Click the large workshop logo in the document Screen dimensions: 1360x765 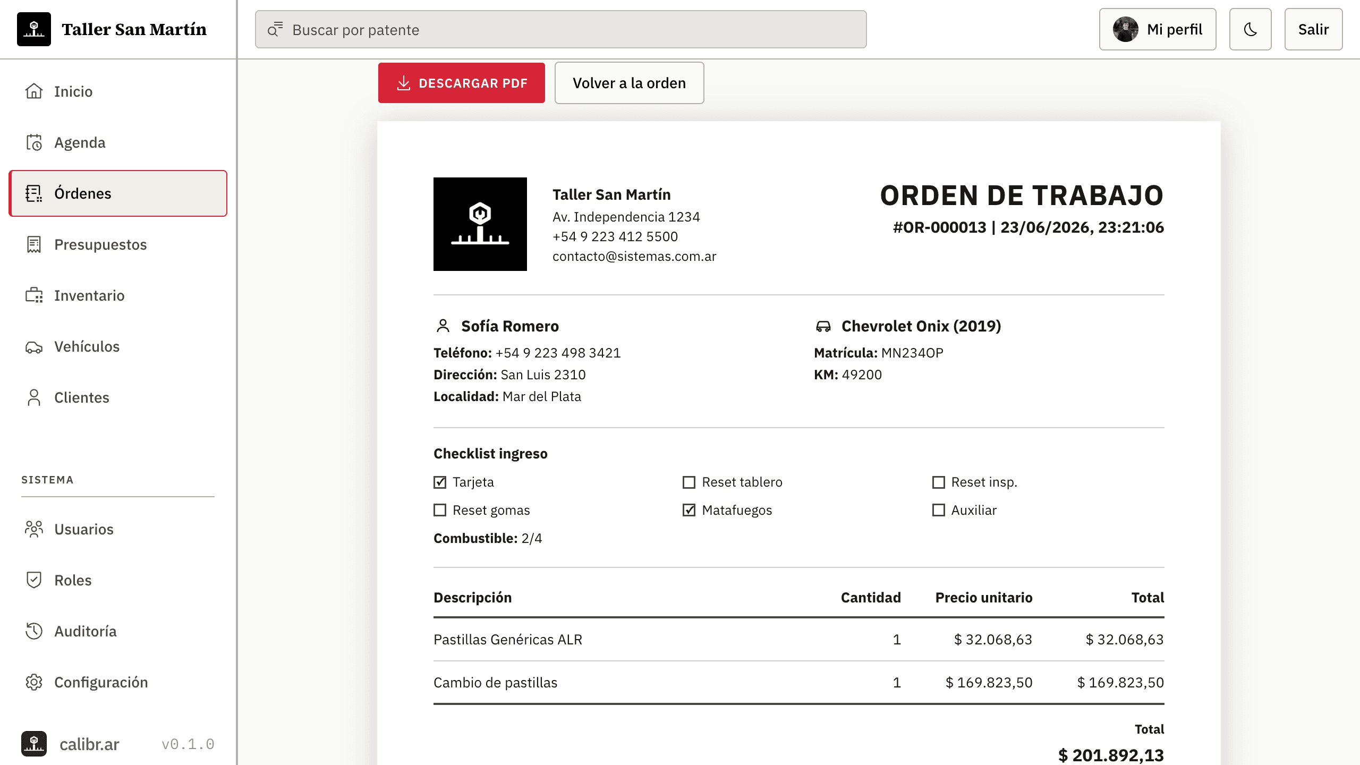[x=480, y=224]
